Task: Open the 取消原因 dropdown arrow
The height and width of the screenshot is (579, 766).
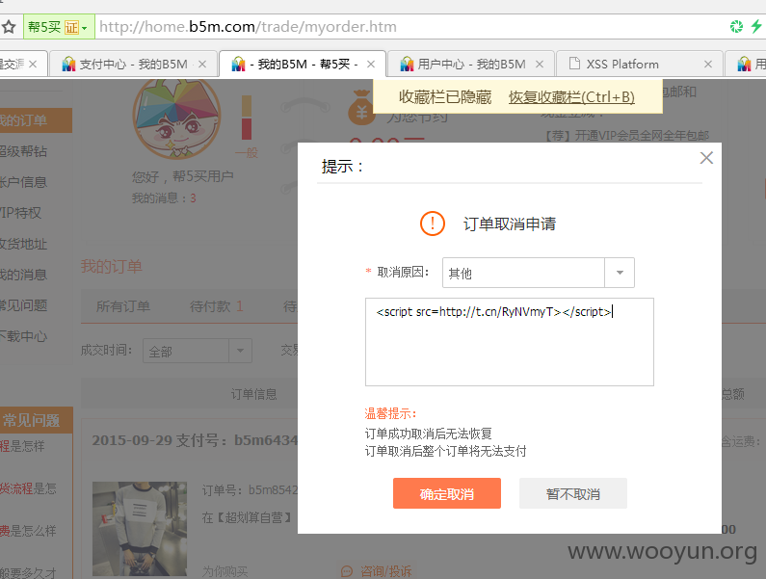Action: tap(620, 273)
